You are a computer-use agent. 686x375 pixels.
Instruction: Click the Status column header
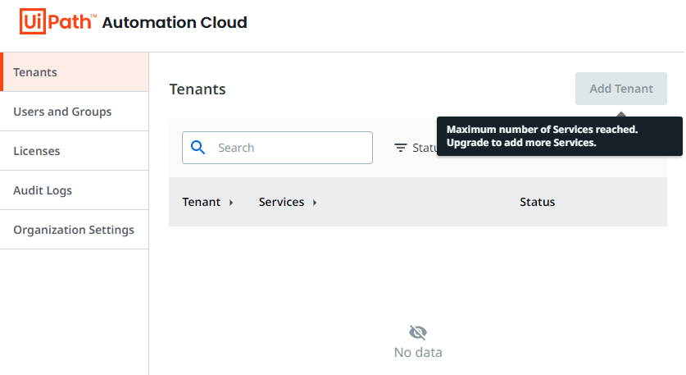pyautogui.click(x=537, y=202)
